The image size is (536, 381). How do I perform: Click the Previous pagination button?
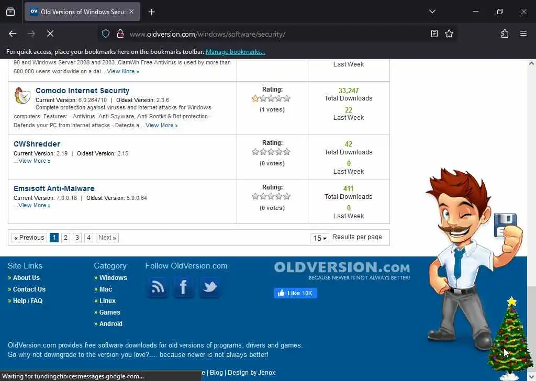click(29, 238)
